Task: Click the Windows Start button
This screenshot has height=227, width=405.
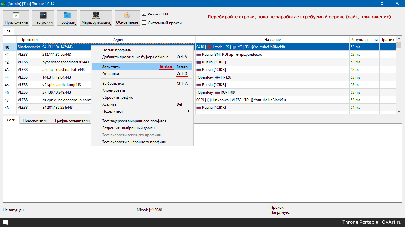Action: [x=5, y=222]
